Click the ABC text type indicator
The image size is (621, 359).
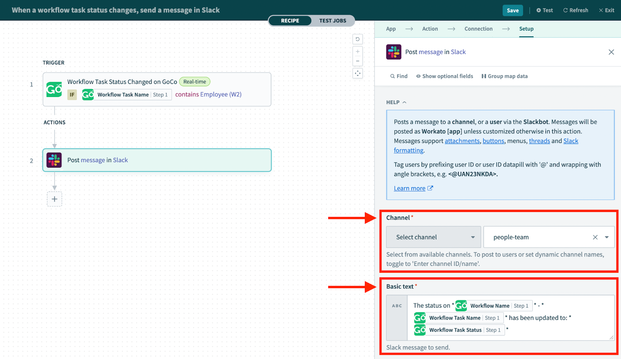(397, 306)
